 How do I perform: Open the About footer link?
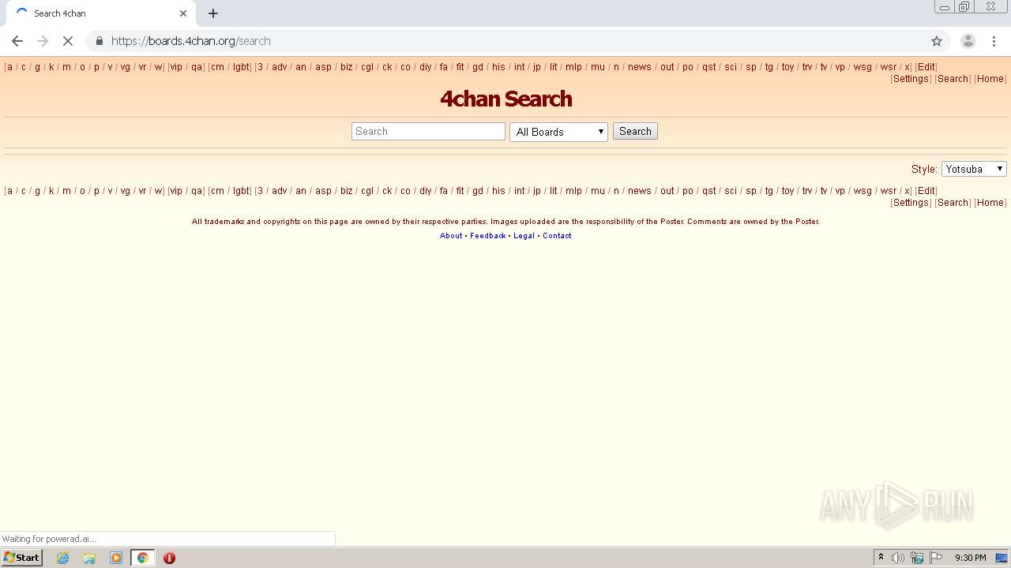[451, 236]
